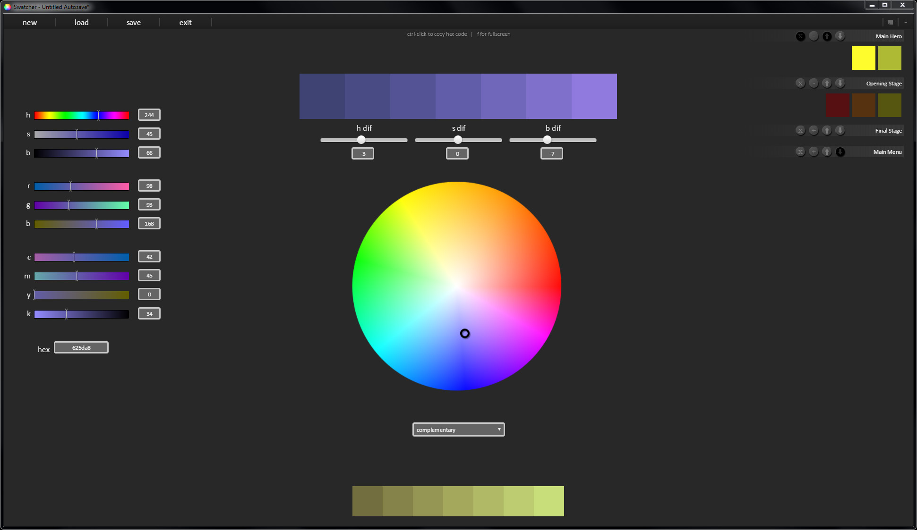Click the exit button
917x530 pixels.
click(x=185, y=22)
